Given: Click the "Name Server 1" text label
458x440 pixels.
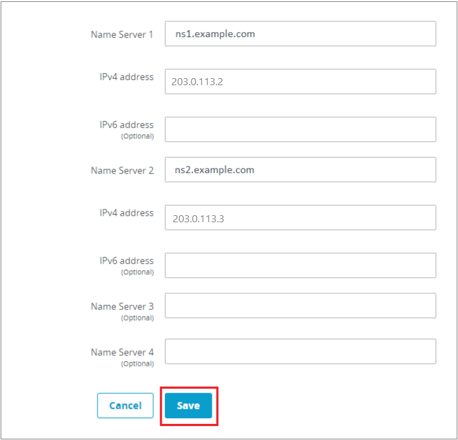Looking at the screenshot, I should (x=122, y=35).
